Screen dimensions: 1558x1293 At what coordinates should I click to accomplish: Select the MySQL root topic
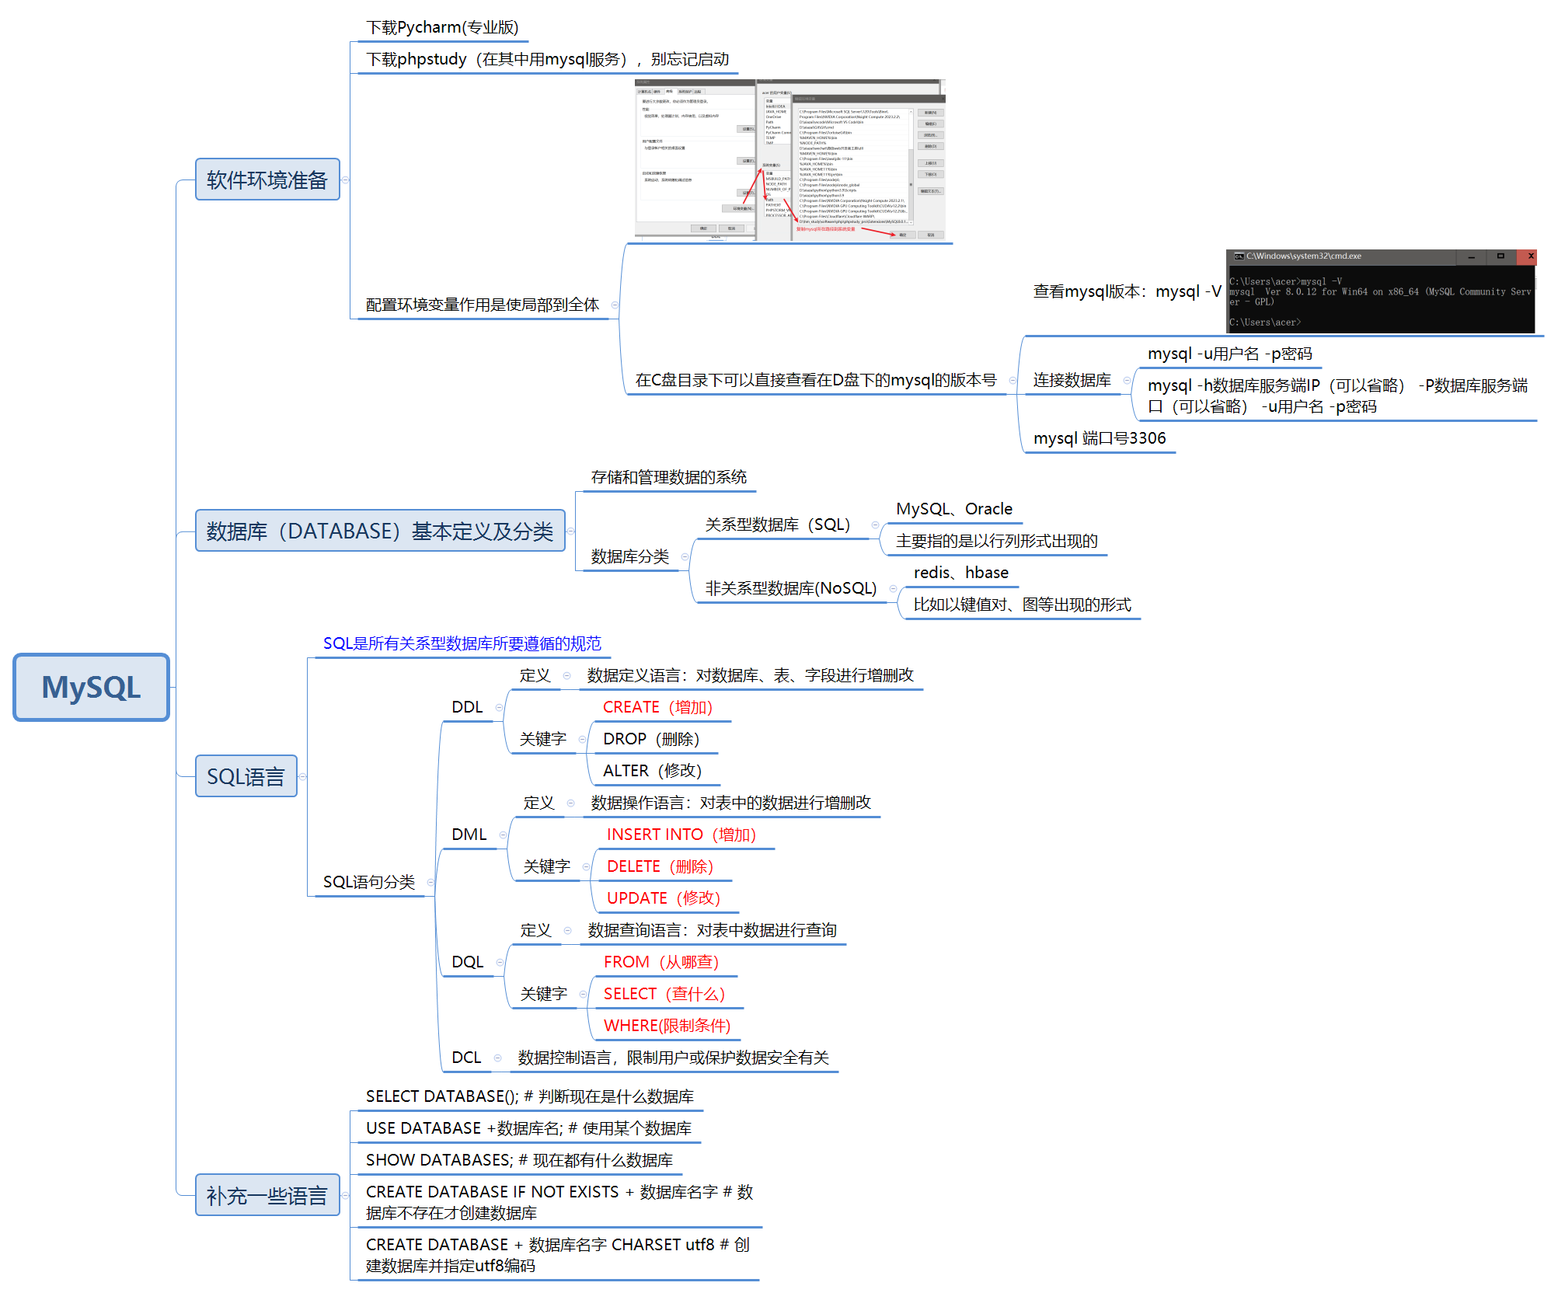[91, 688]
